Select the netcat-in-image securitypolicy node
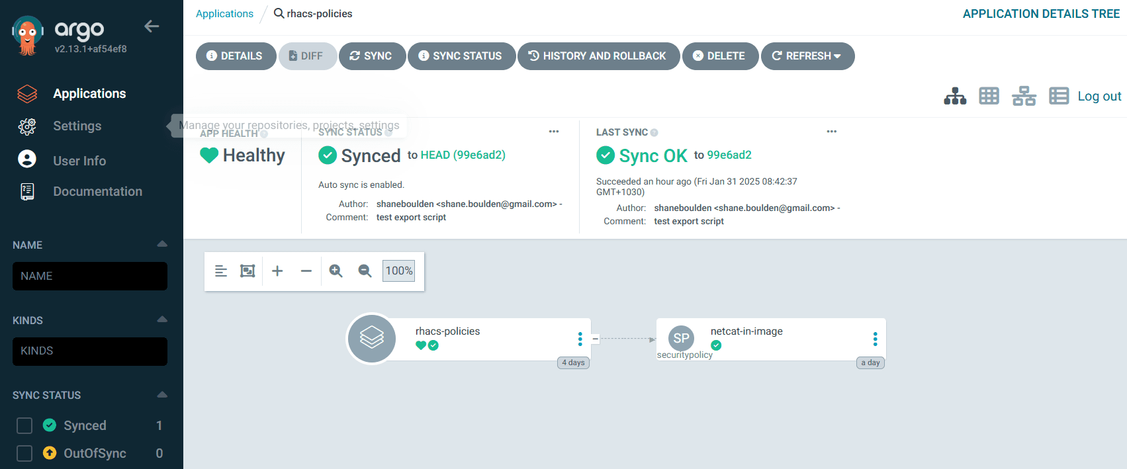The image size is (1127, 469). [x=771, y=339]
